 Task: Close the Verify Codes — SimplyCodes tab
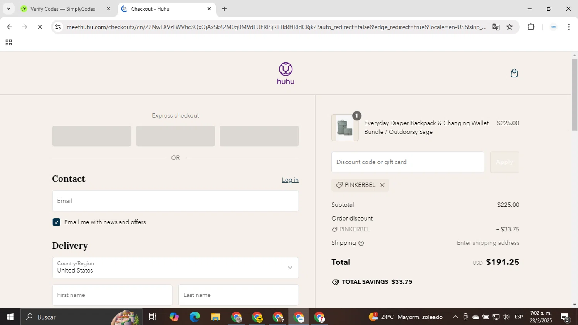(108, 8)
